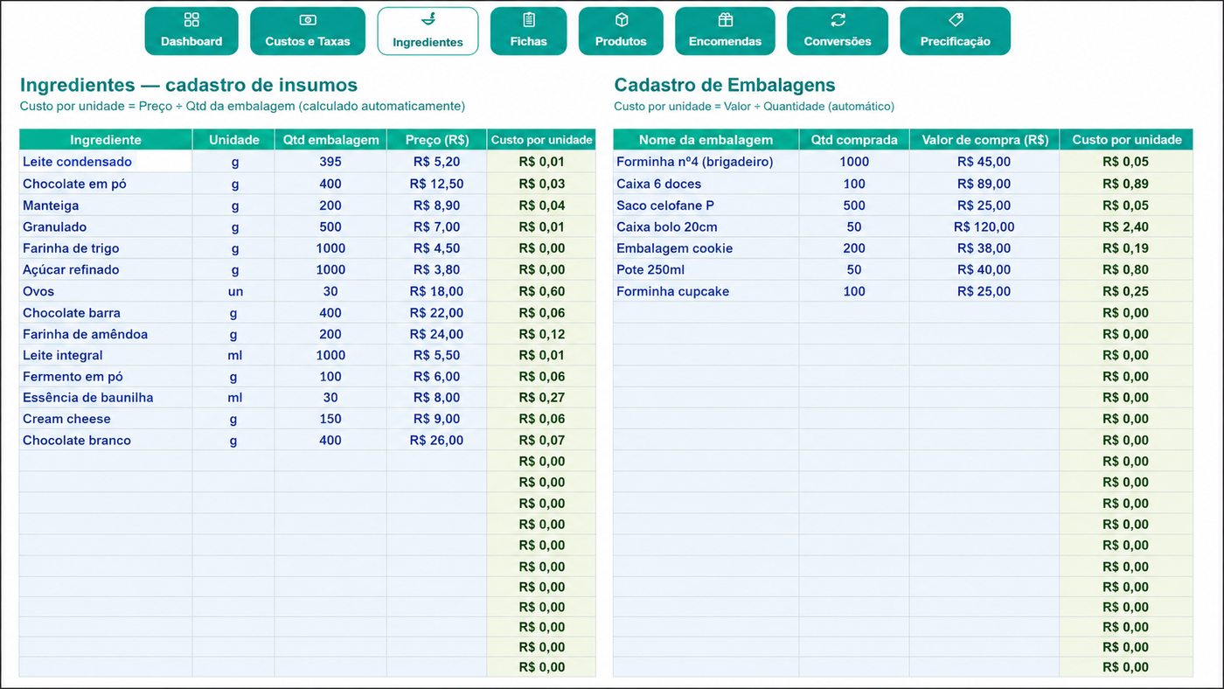The image size is (1224, 689).
Task: Click Chocolate barra price R$ 22,00
Action: coord(436,313)
